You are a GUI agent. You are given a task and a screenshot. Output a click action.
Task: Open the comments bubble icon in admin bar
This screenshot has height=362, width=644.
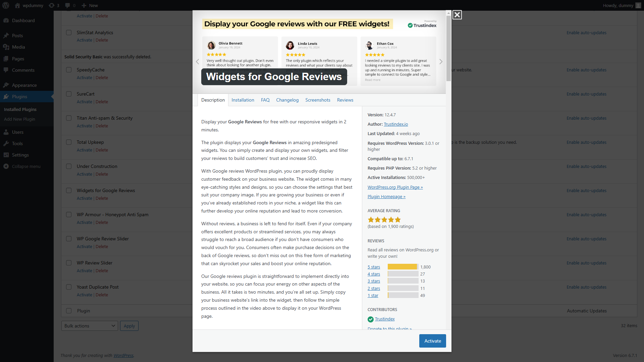coord(68,5)
